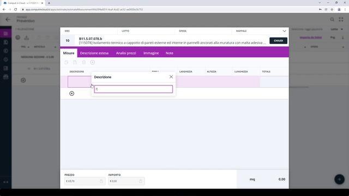Click the download icon in background toolbar
This screenshot has width=349, height=196.
(x=27, y=38)
